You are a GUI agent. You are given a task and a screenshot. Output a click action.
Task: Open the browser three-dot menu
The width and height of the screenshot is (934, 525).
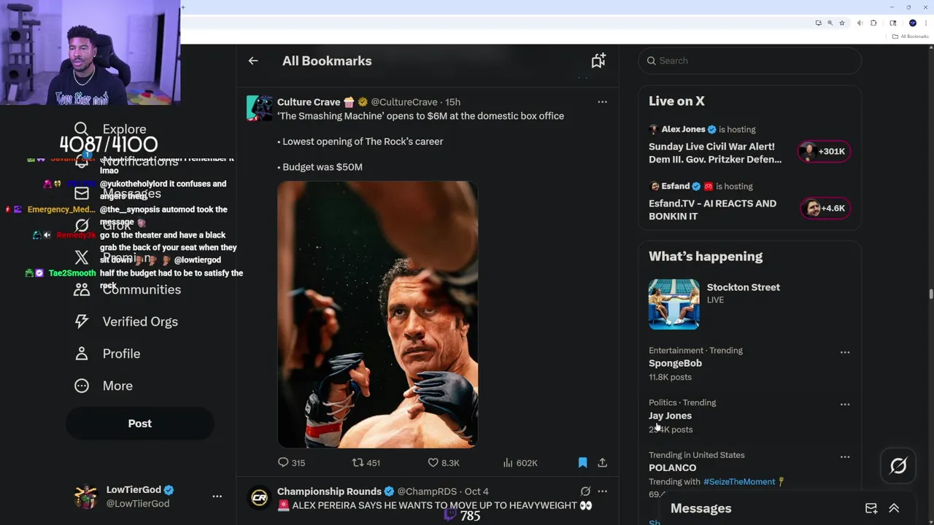tap(926, 23)
